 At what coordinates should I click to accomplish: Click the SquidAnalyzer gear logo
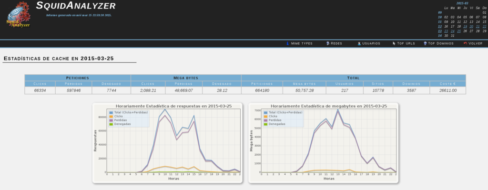[x=19, y=14]
